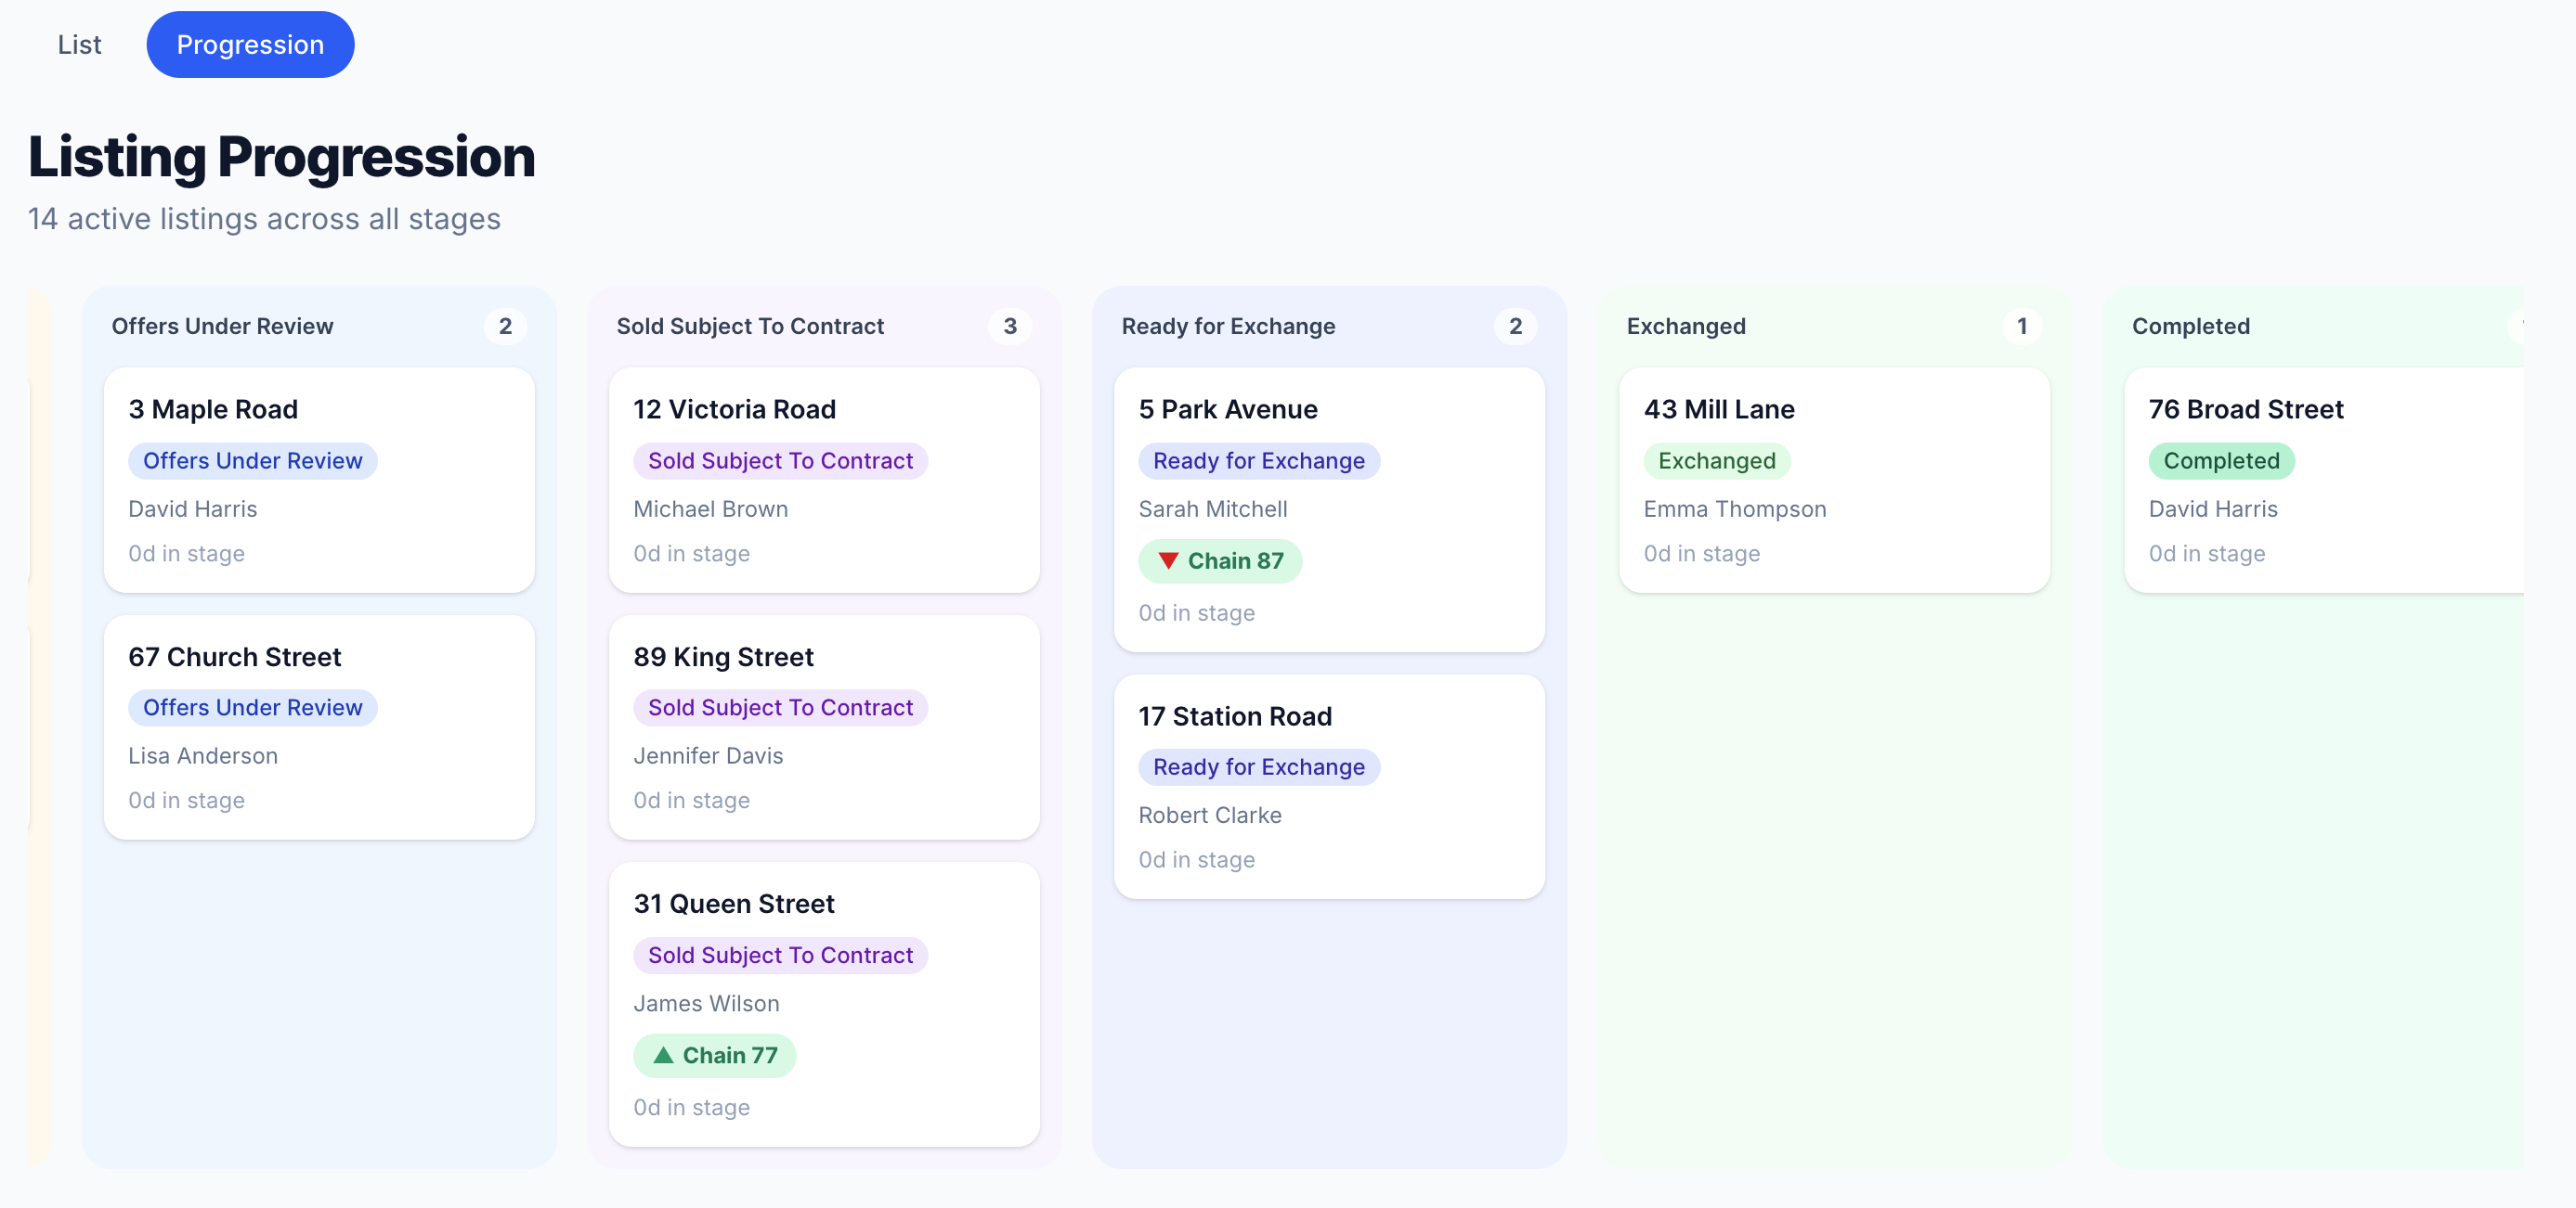Click the red declining Chain 87 indicator
Viewport: 2576px width, 1208px height.
point(1220,560)
